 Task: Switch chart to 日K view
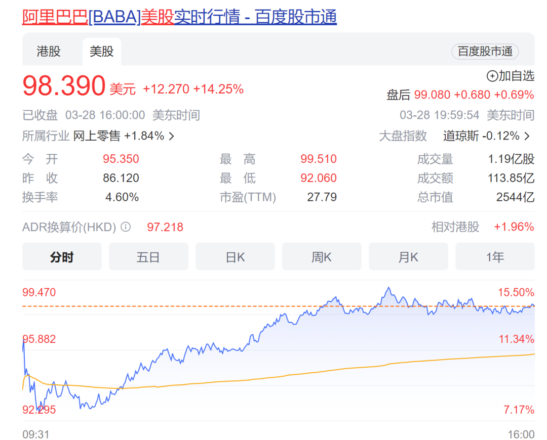pos(235,257)
